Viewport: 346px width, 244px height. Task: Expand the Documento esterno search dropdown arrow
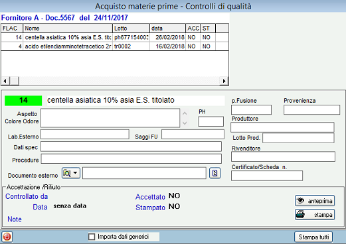click(x=76, y=173)
